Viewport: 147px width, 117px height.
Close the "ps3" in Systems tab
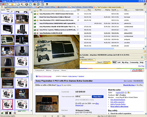95,7
